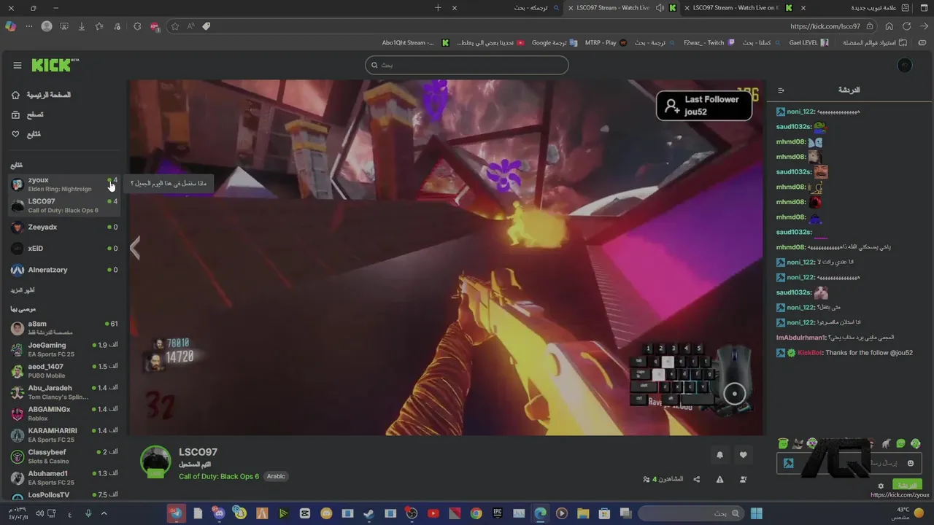The width and height of the screenshot is (934, 525).
Task: Click the share stream icon
Action: (x=697, y=479)
